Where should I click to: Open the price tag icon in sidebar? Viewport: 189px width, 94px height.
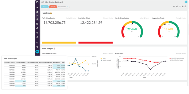coord(37,33)
